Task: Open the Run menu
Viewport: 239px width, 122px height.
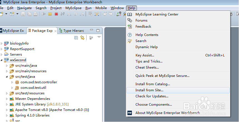Action: click(x=88, y=8)
